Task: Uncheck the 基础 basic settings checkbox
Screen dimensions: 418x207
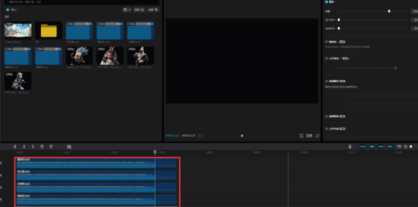Action: point(327,2)
